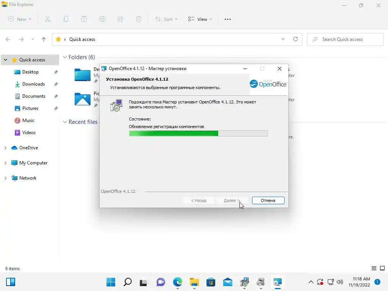
Task: Select Music in the navigation pane
Action: [28, 120]
